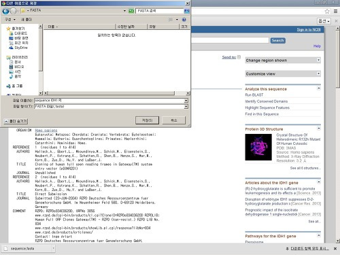340x255 pixels.
Task: Open the Pictures (사진) library
Action: click(x=15, y=71)
